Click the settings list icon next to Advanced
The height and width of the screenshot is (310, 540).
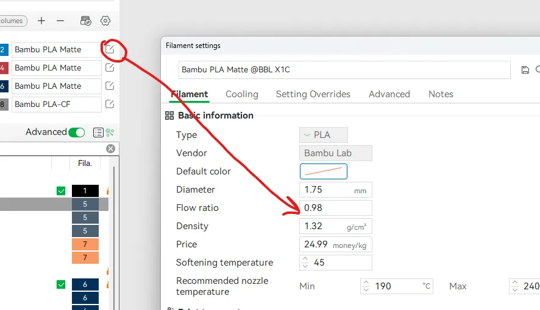(x=98, y=133)
